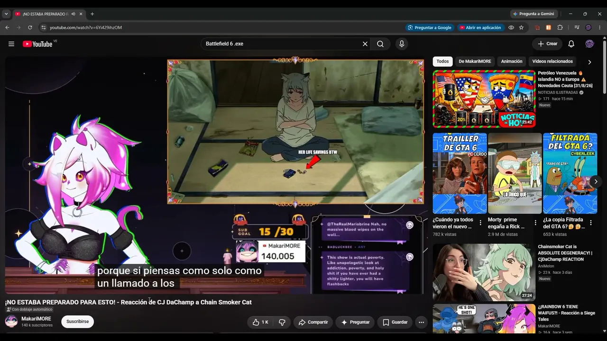Open the account avatar menu

tap(589, 44)
